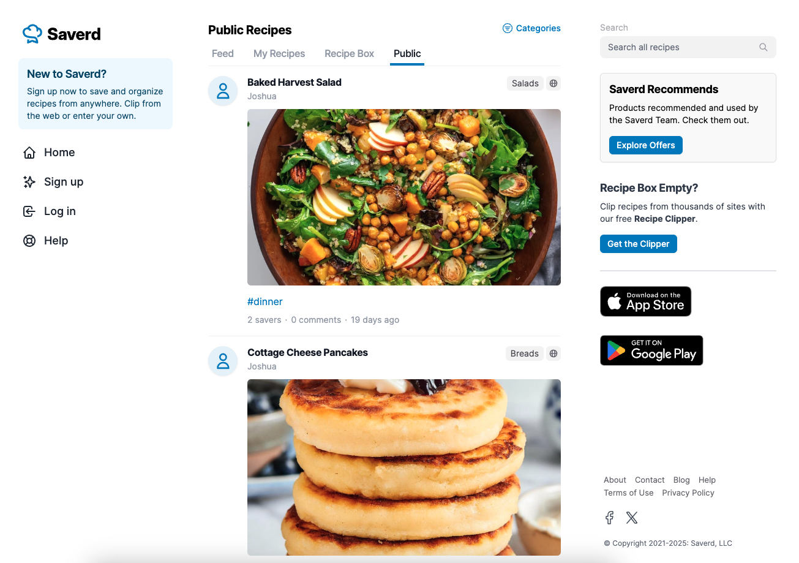Click the Saverd chef hat logo
This screenshot has height=563, width=799.
[32, 34]
